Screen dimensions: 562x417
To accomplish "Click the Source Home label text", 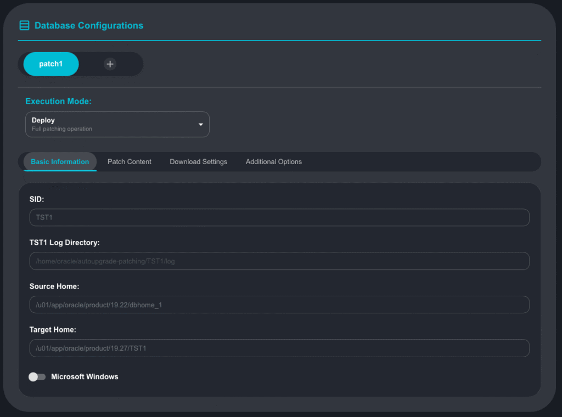I will click(x=54, y=286).
